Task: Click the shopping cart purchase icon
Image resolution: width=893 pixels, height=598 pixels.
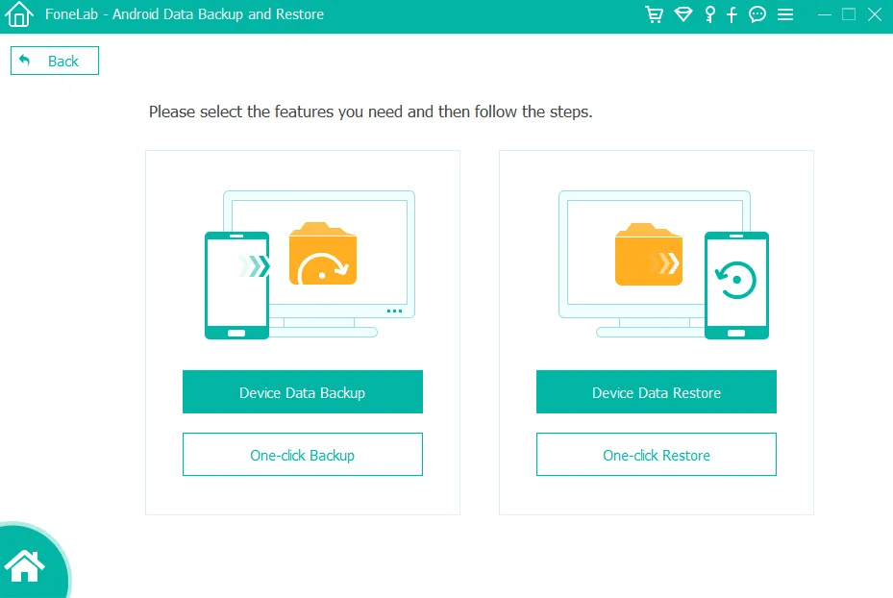Action: [655, 14]
